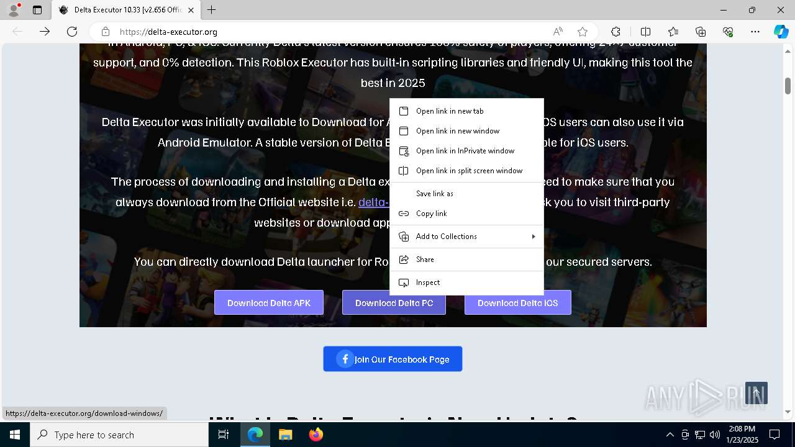
Task: Launch Firefox from the taskbar
Action: point(316,435)
